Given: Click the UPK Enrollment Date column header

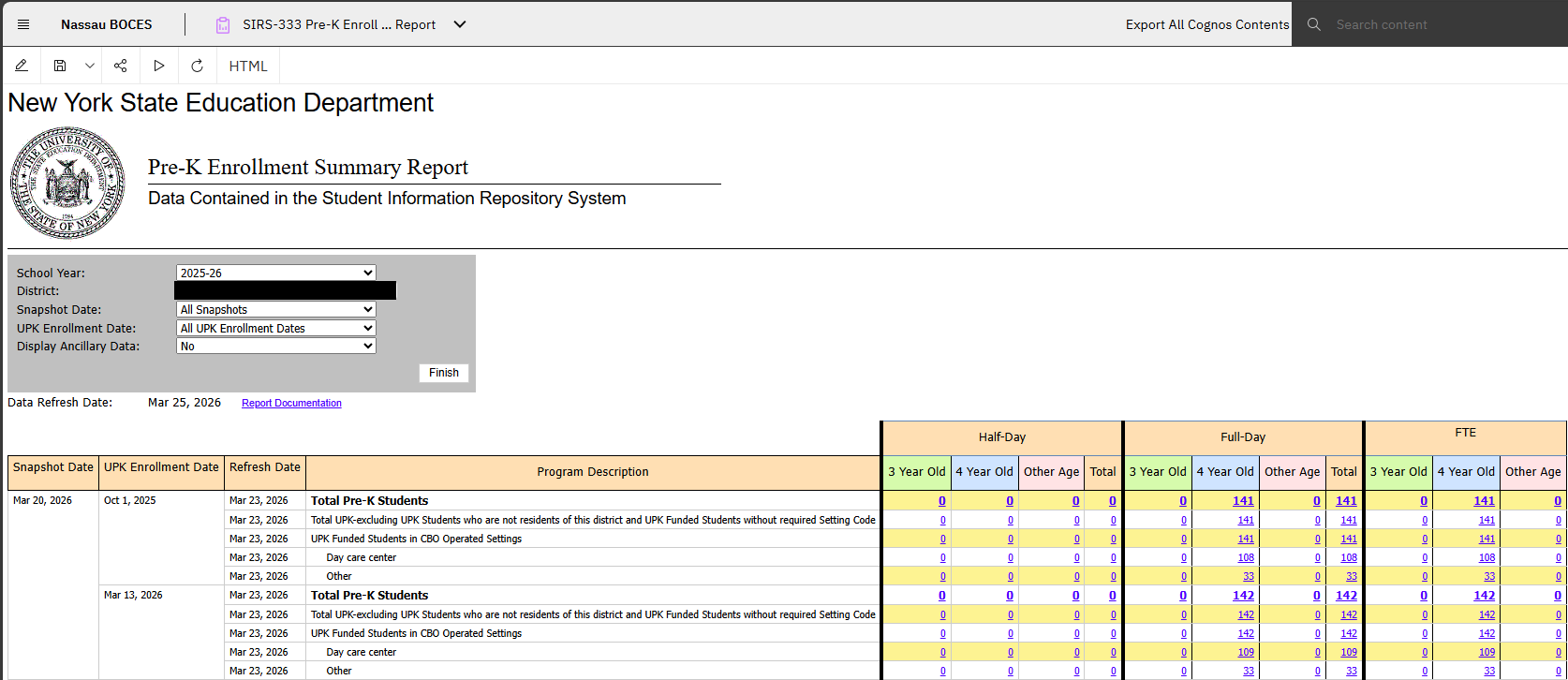Looking at the screenshot, I should [x=161, y=472].
